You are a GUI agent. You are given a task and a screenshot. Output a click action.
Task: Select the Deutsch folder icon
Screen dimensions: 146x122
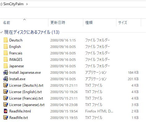pyautogui.click(x=6, y=40)
